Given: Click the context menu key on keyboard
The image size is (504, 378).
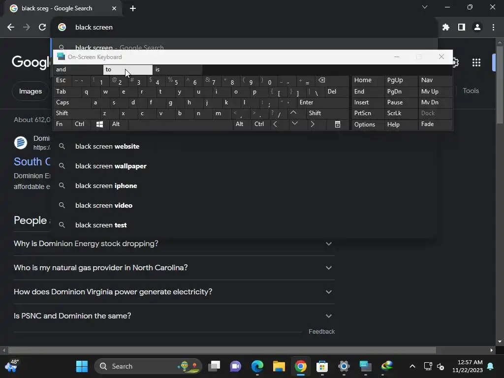Looking at the screenshot, I should tap(338, 125).
